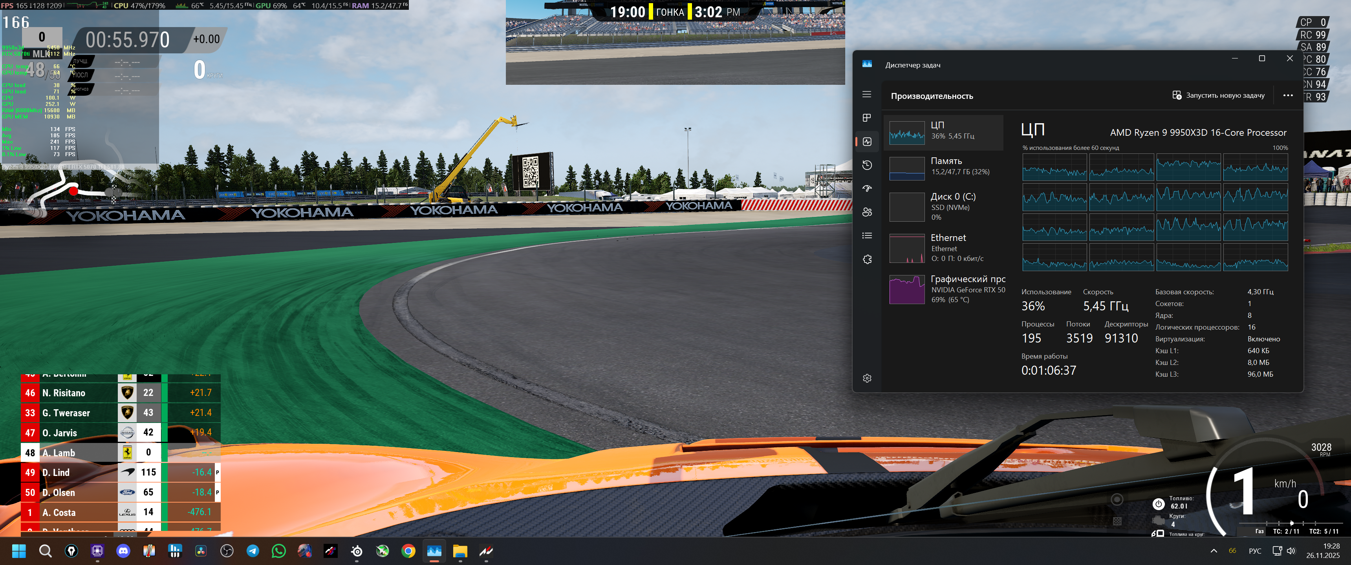
Task: Open the Details list icon
Action: pos(866,235)
